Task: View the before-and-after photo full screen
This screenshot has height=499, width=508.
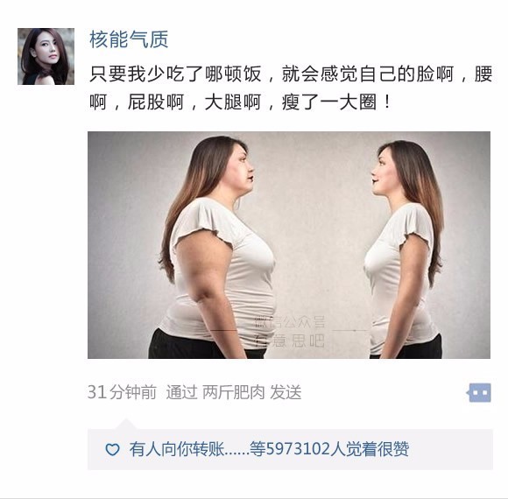Action: pos(289,245)
